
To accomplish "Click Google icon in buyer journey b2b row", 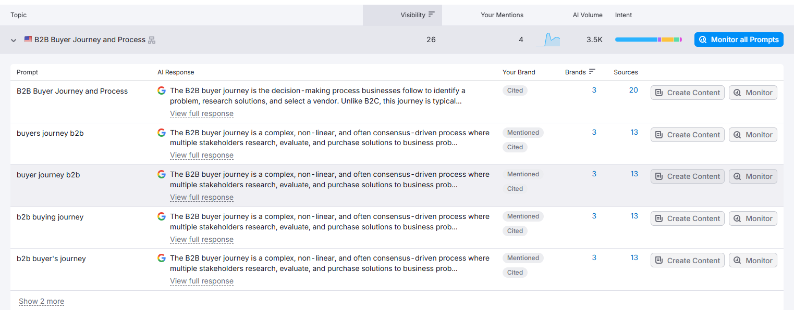I will (x=162, y=174).
